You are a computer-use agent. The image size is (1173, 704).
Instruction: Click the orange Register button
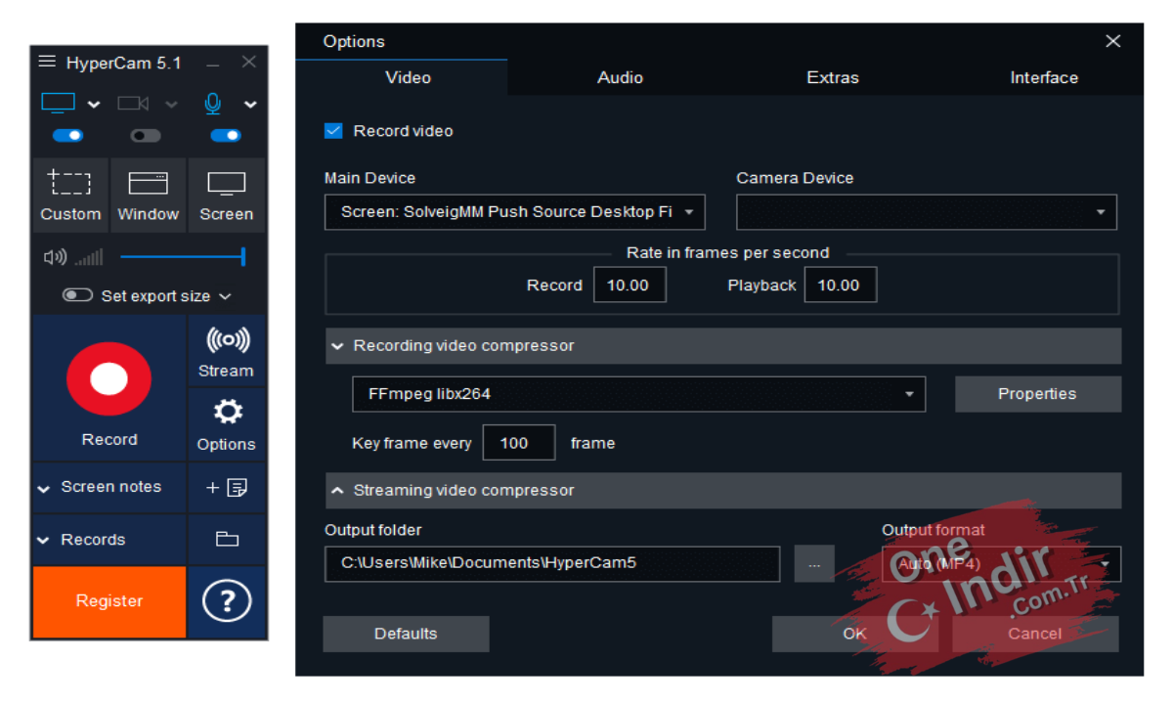point(109,601)
